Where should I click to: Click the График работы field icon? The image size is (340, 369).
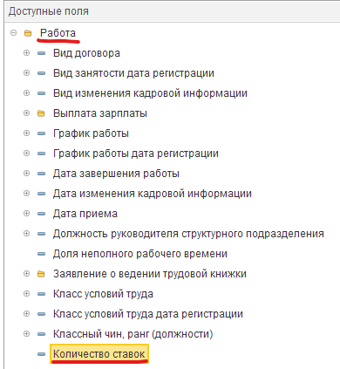tap(42, 133)
